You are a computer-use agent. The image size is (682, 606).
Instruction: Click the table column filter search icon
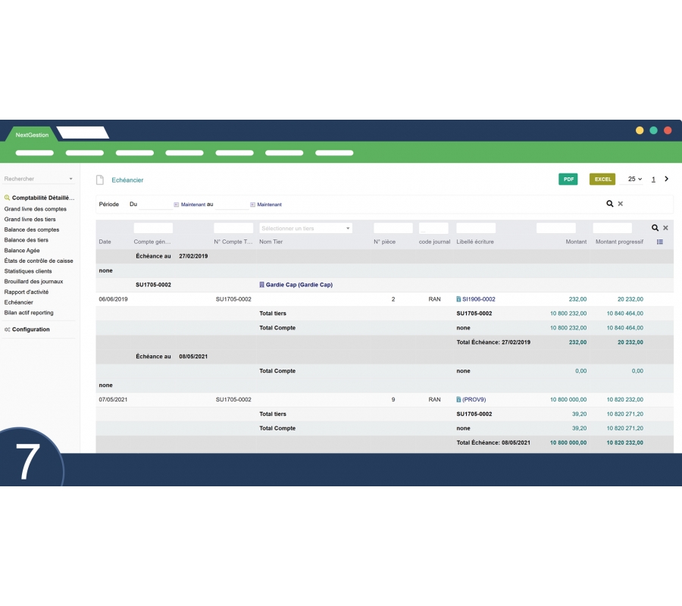[x=655, y=227]
